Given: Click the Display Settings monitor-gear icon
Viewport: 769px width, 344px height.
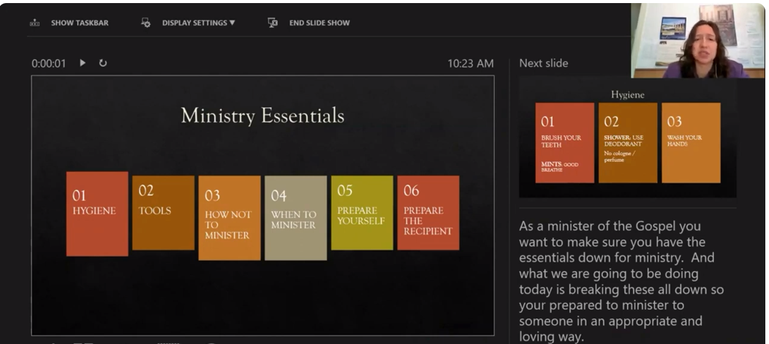Looking at the screenshot, I should click(146, 23).
